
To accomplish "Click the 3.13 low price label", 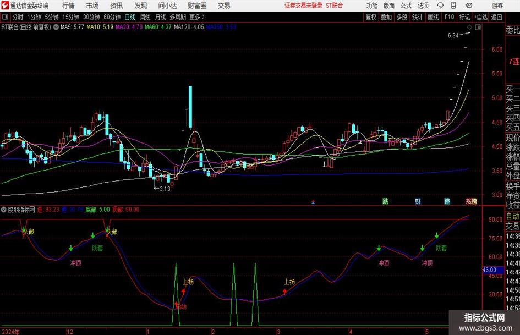I will pyautogui.click(x=165, y=189).
